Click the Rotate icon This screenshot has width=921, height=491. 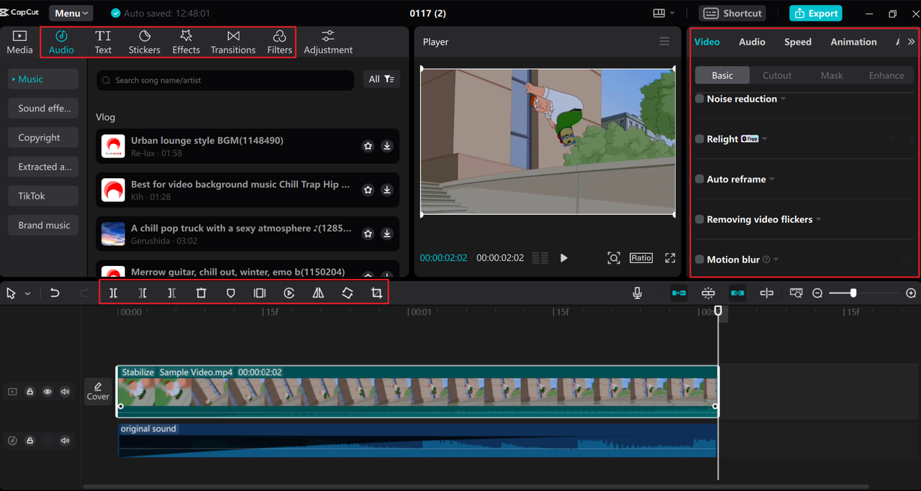(x=348, y=293)
